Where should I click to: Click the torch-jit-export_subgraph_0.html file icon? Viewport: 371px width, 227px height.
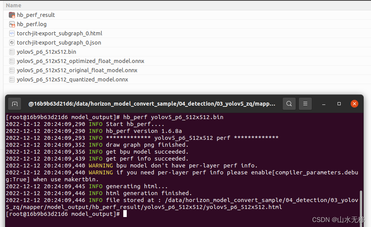click(x=12, y=33)
